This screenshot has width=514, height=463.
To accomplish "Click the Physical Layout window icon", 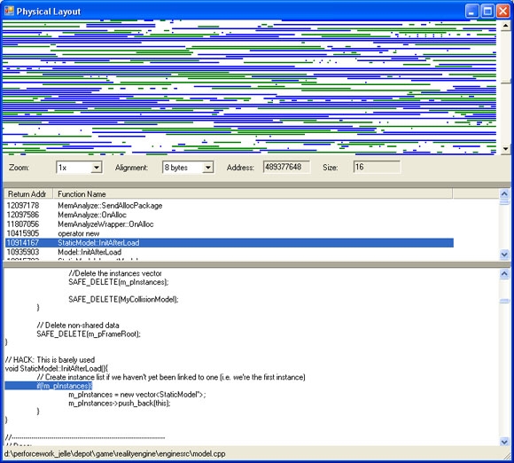I will pos(9,12).
